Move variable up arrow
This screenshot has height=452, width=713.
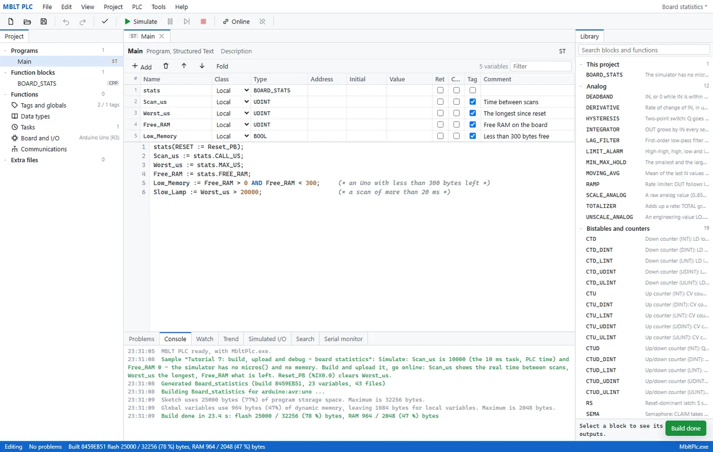click(x=184, y=66)
